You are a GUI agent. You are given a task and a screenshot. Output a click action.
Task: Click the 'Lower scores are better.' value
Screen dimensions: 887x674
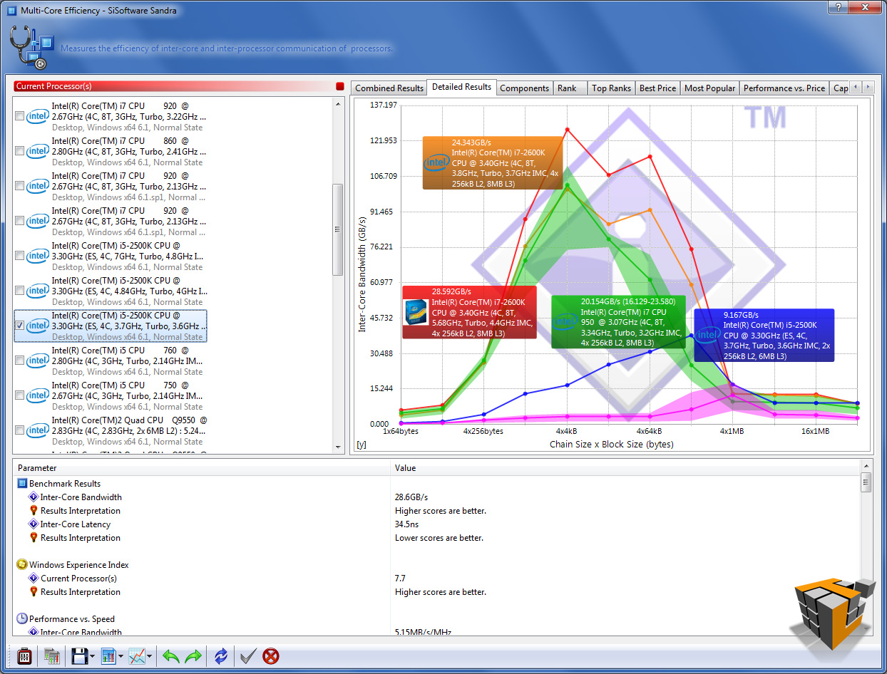click(439, 538)
